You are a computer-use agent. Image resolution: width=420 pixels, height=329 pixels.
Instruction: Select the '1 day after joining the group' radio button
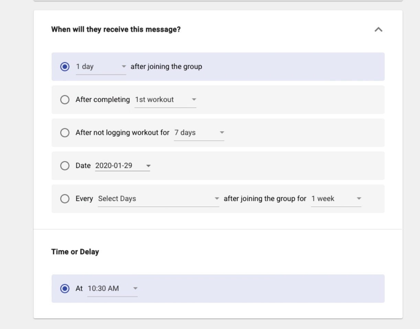[64, 67]
